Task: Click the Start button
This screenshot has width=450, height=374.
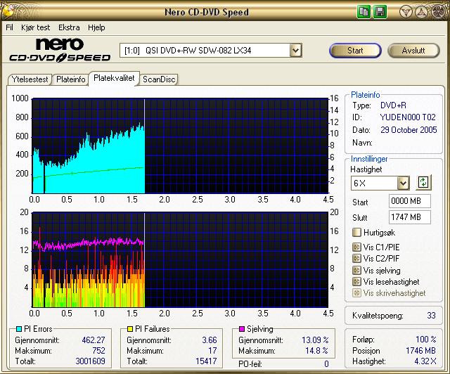Action: click(x=355, y=51)
